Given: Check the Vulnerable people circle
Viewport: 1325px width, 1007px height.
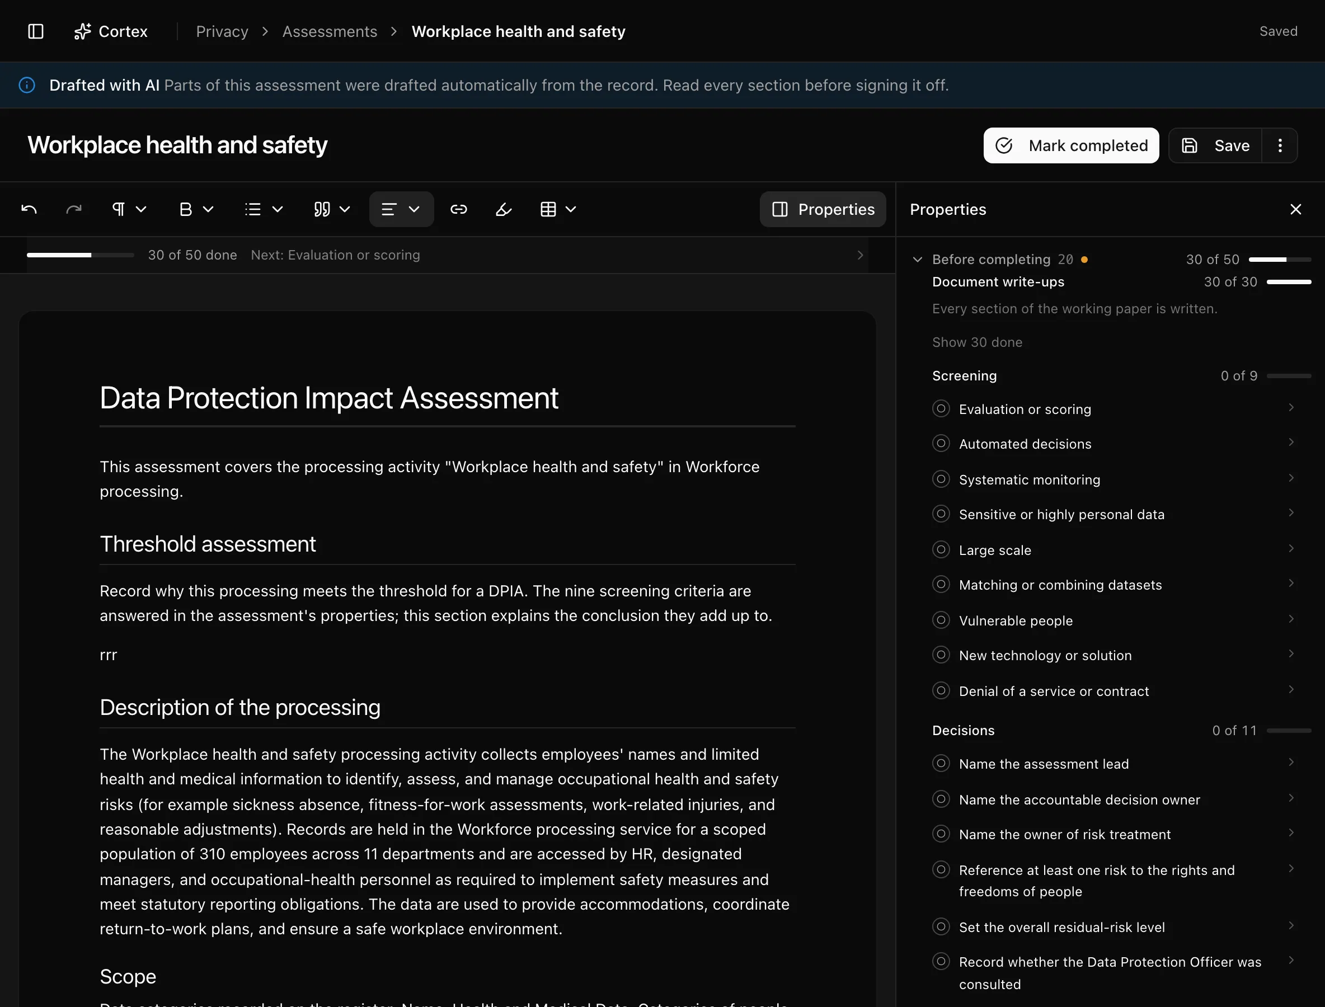Looking at the screenshot, I should (941, 620).
